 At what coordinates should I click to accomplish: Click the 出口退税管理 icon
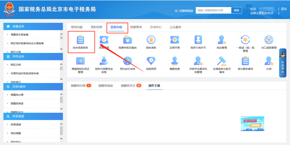[269, 40]
